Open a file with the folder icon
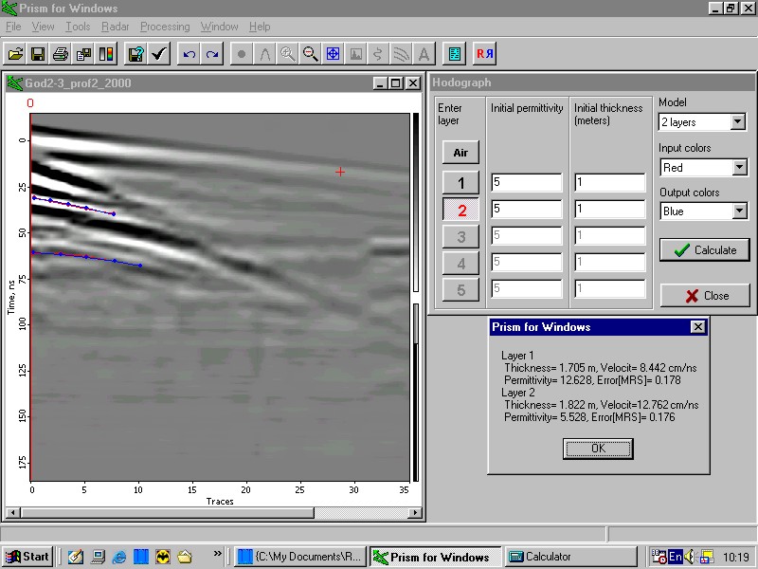Screen dimensions: 758x569 coord(15,54)
